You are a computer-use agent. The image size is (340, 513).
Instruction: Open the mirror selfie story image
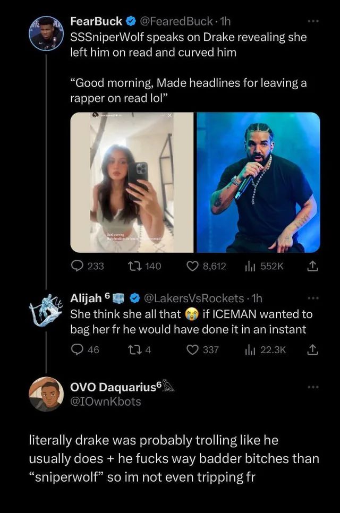tap(132, 182)
